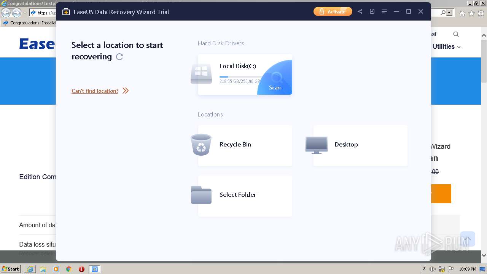Viewport: 487px width, 274px height.
Task: Click the 10:09 PM taskbar clock
Action: point(468,269)
